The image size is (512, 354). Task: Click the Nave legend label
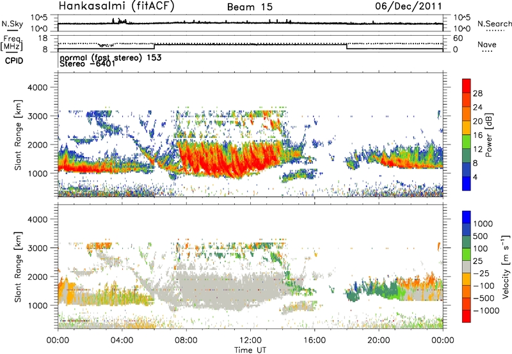tap(487, 44)
